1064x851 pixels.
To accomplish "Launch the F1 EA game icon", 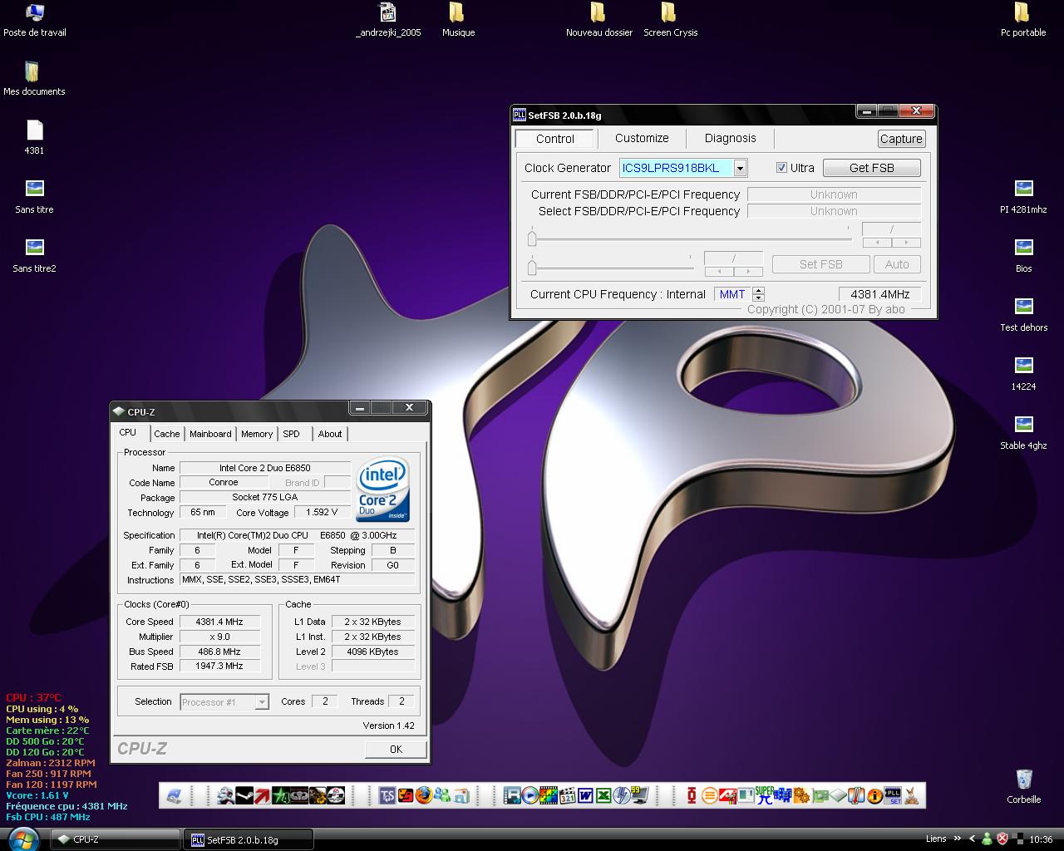I will tap(336, 795).
